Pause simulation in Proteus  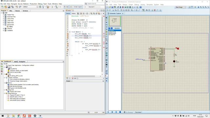[116, 112]
